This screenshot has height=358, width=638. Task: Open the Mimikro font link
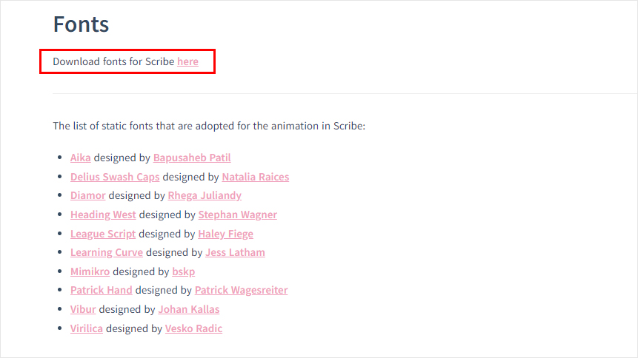coord(90,271)
